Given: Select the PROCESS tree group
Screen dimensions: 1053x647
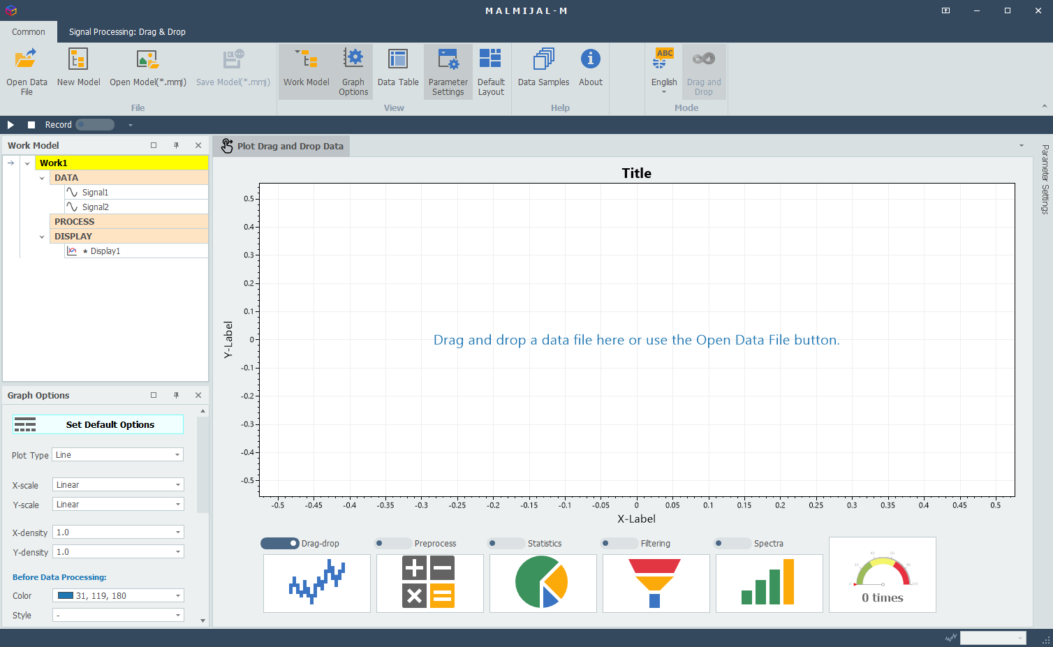Looking at the screenshot, I should point(129,222).
